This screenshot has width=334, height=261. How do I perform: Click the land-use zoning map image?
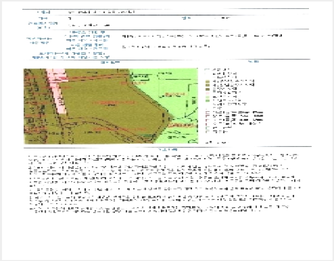point(111,106)
